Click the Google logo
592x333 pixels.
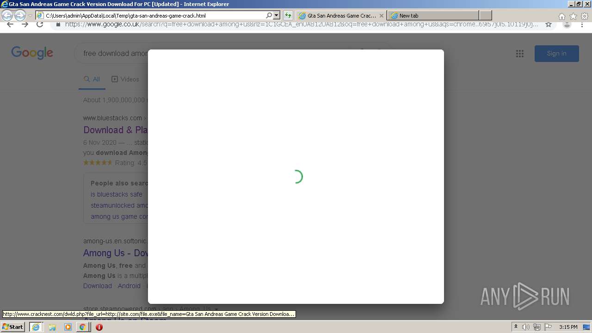coord(32,53)
